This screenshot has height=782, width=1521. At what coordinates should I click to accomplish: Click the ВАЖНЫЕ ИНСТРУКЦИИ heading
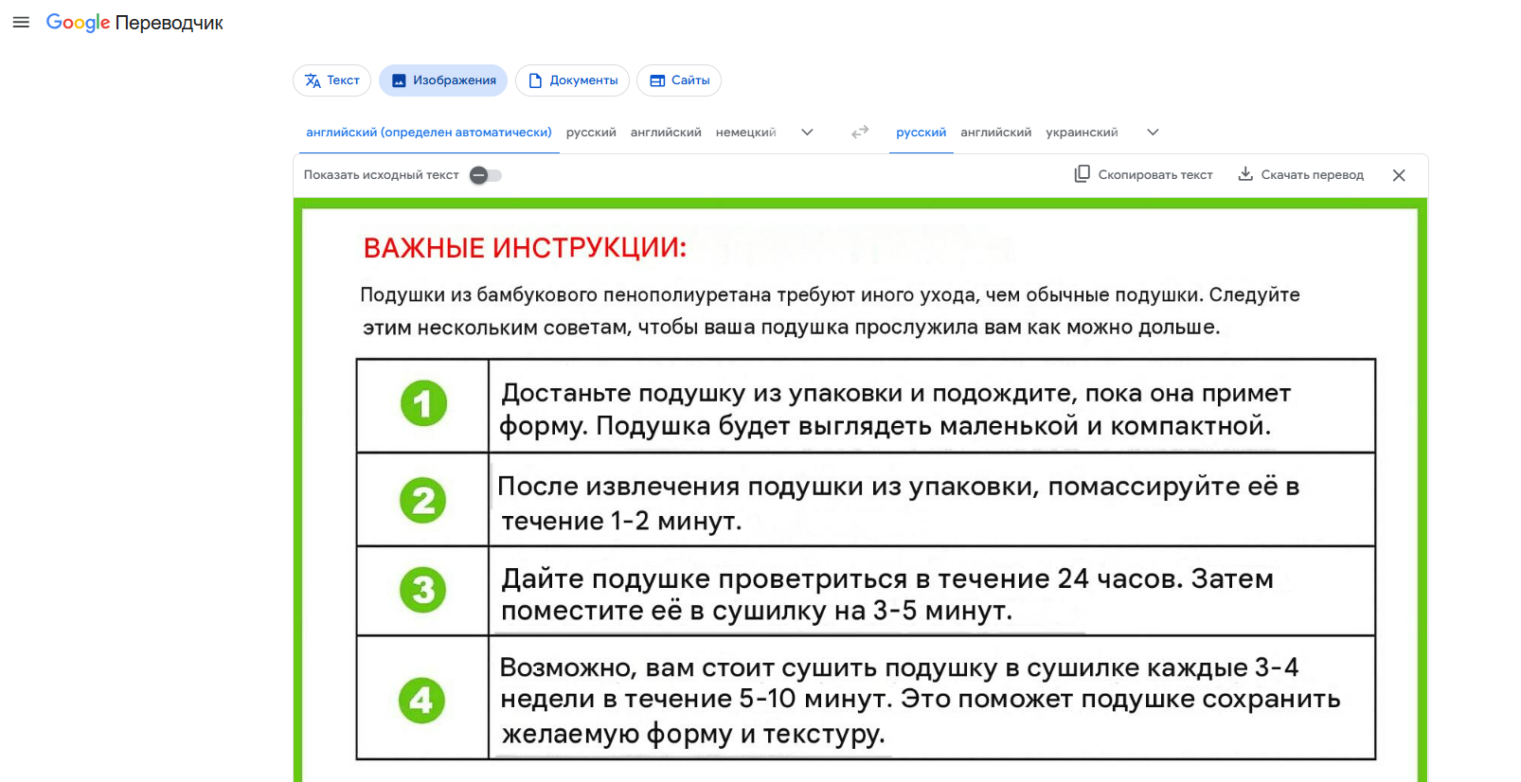(x=525, y=248)
